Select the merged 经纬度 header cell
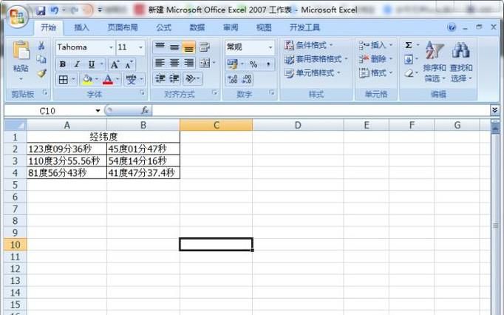This screenshot has height=315, width=504. pos(103,137)
